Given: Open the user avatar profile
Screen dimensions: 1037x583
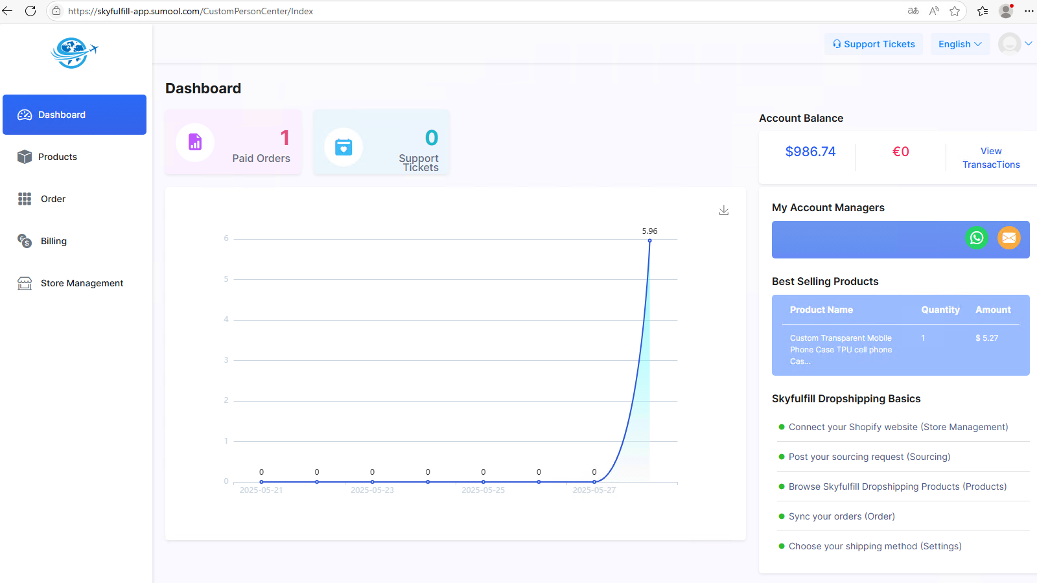Looking at the screenshot, I should (x=1009, y=44).
